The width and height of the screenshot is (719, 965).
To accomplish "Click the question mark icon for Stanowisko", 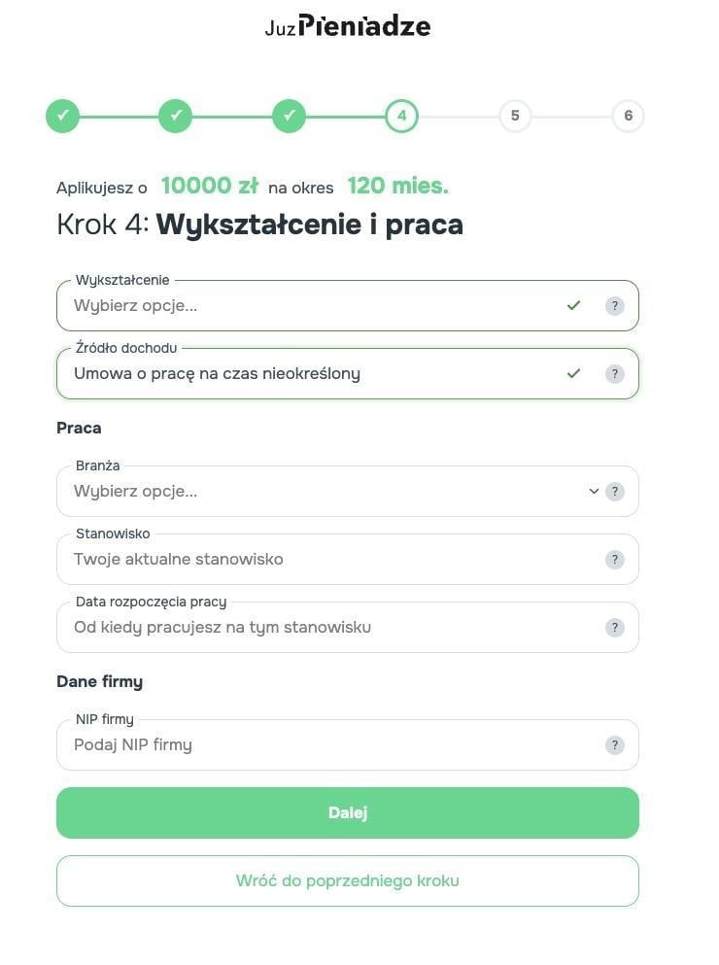I will [613, 559].
